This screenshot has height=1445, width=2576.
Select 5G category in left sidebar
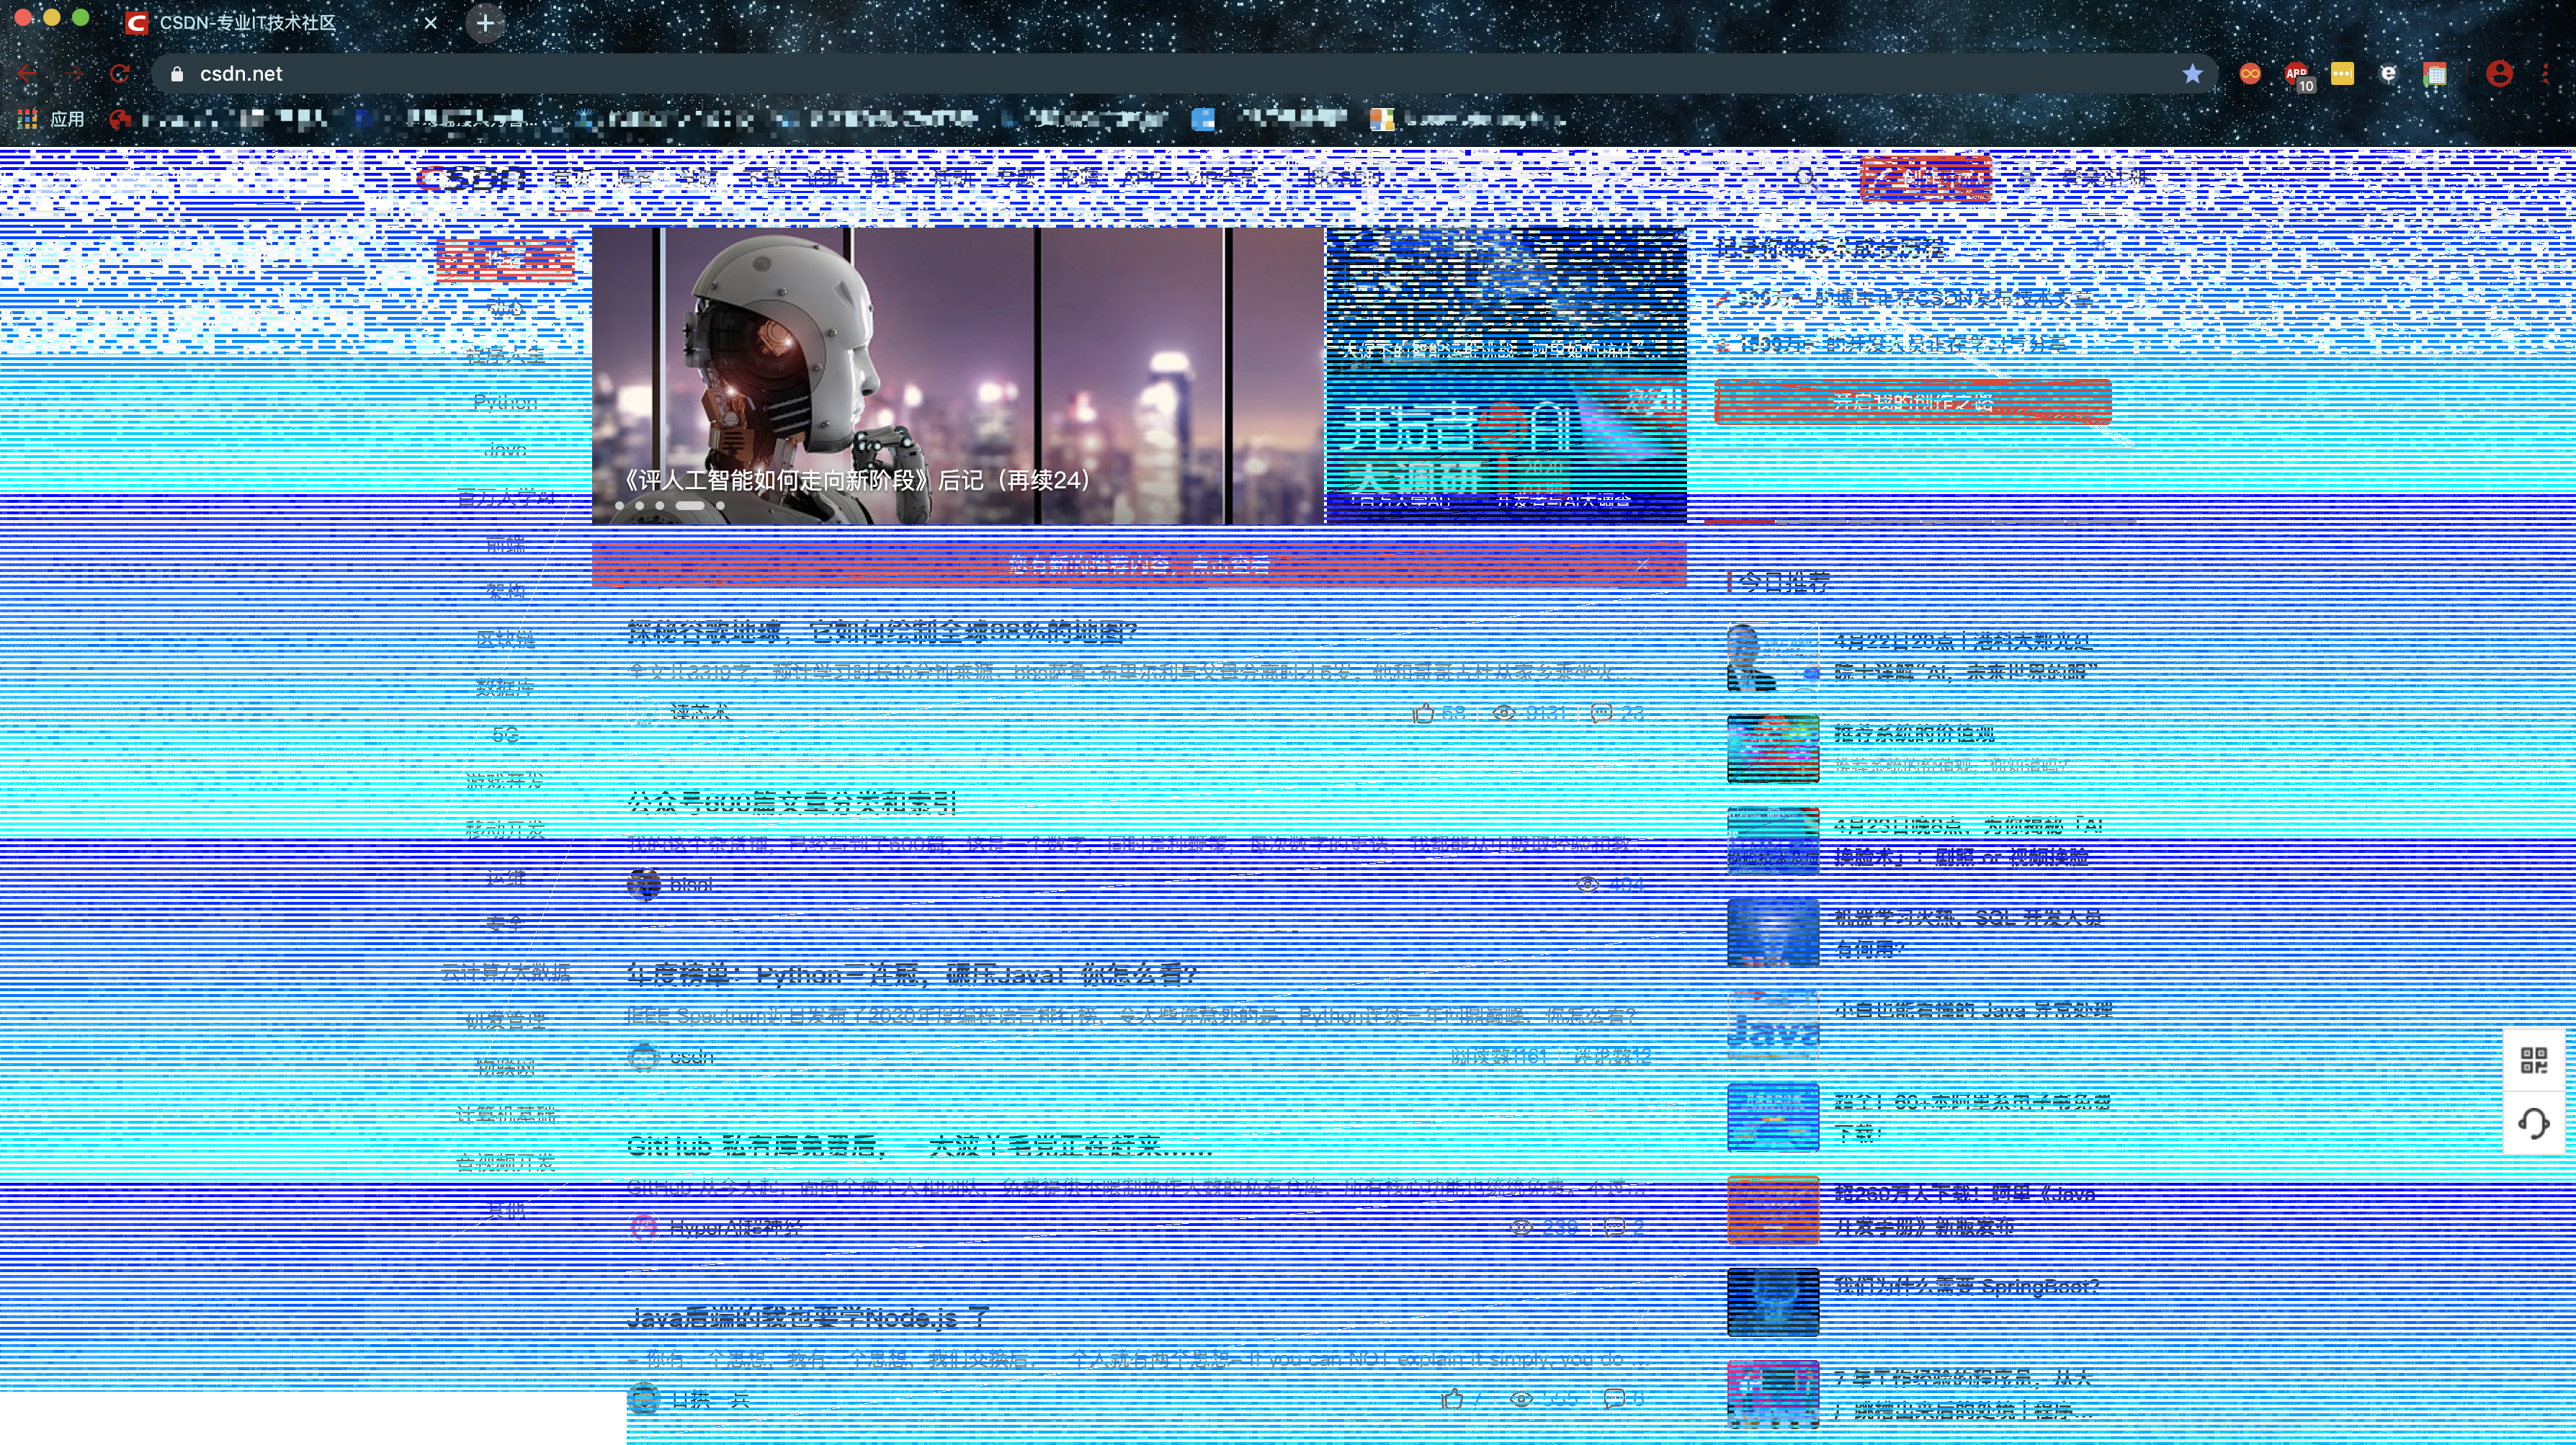[x=505, y=735]
